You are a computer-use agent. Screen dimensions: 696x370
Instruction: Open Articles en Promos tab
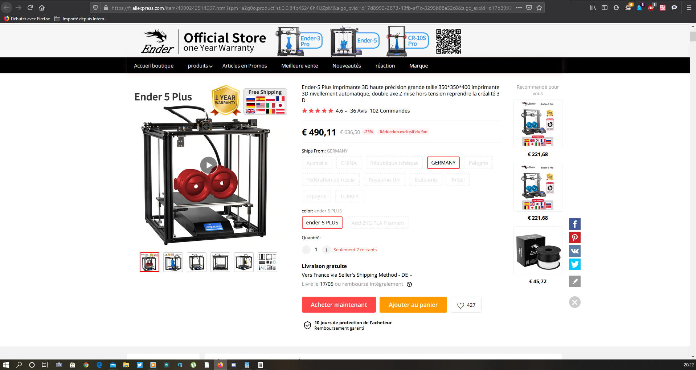[x=245, y=66]
